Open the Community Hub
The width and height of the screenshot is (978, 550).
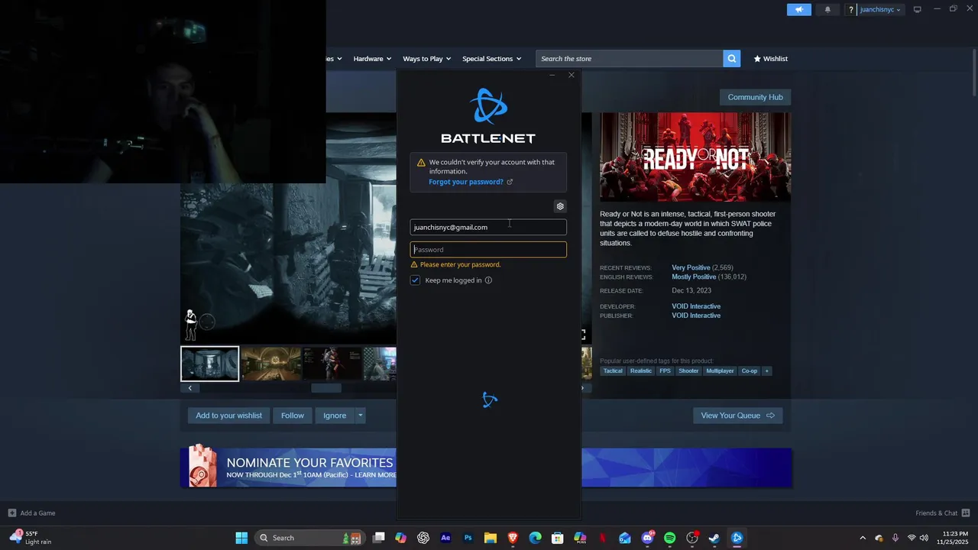tap(755, 97)
